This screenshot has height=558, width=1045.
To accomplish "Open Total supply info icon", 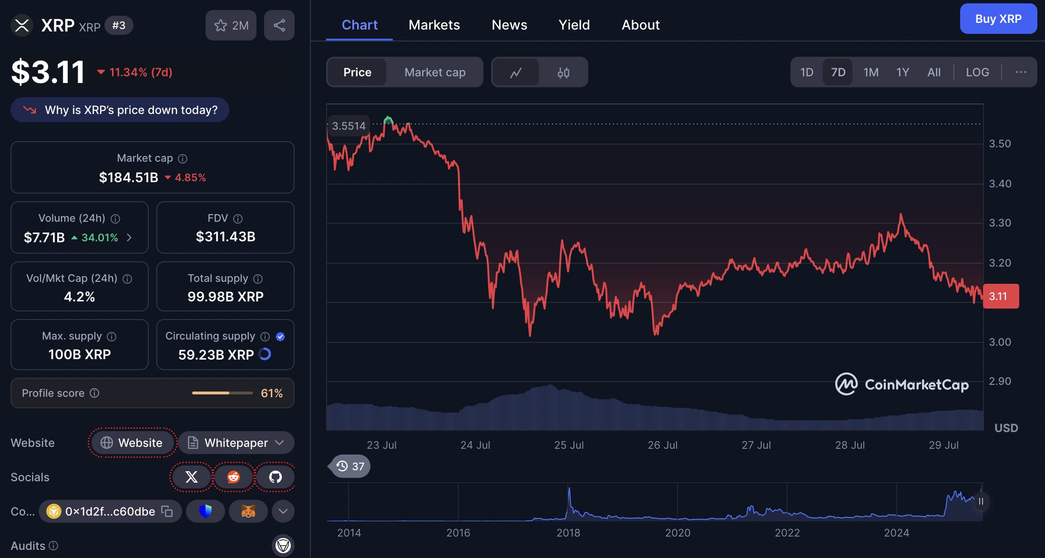I will [258, 279].
